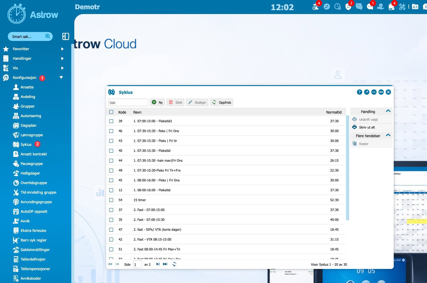Click the Syklus list vertical scrollbar
Viewport: 427px width, 283px height.
348,168
